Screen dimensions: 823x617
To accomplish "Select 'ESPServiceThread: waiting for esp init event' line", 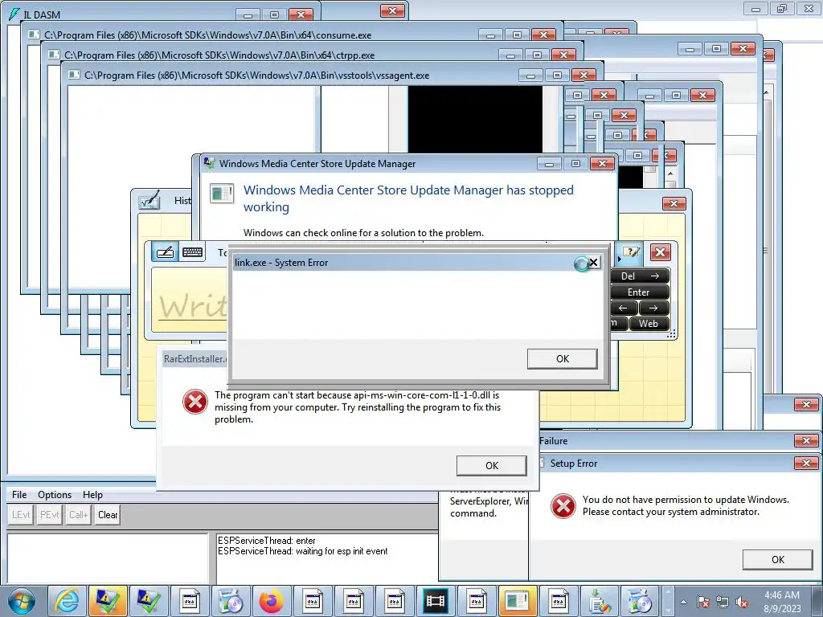I will [x=303, y=551].
